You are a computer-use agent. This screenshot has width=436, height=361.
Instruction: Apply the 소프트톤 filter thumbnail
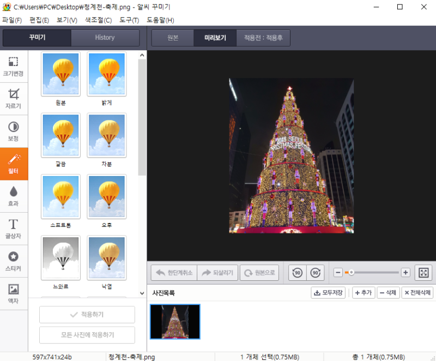click(x=60, y=196)
